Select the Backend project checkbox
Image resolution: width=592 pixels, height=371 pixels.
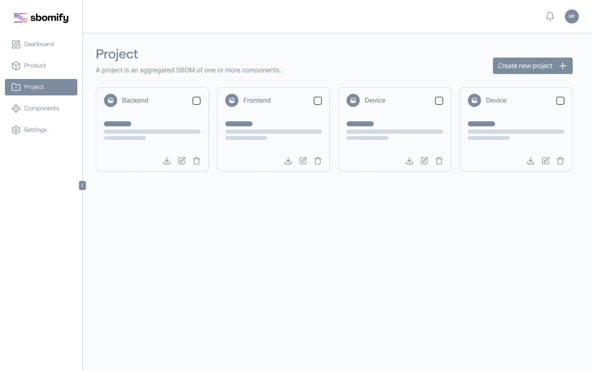[x=197, y=101]
